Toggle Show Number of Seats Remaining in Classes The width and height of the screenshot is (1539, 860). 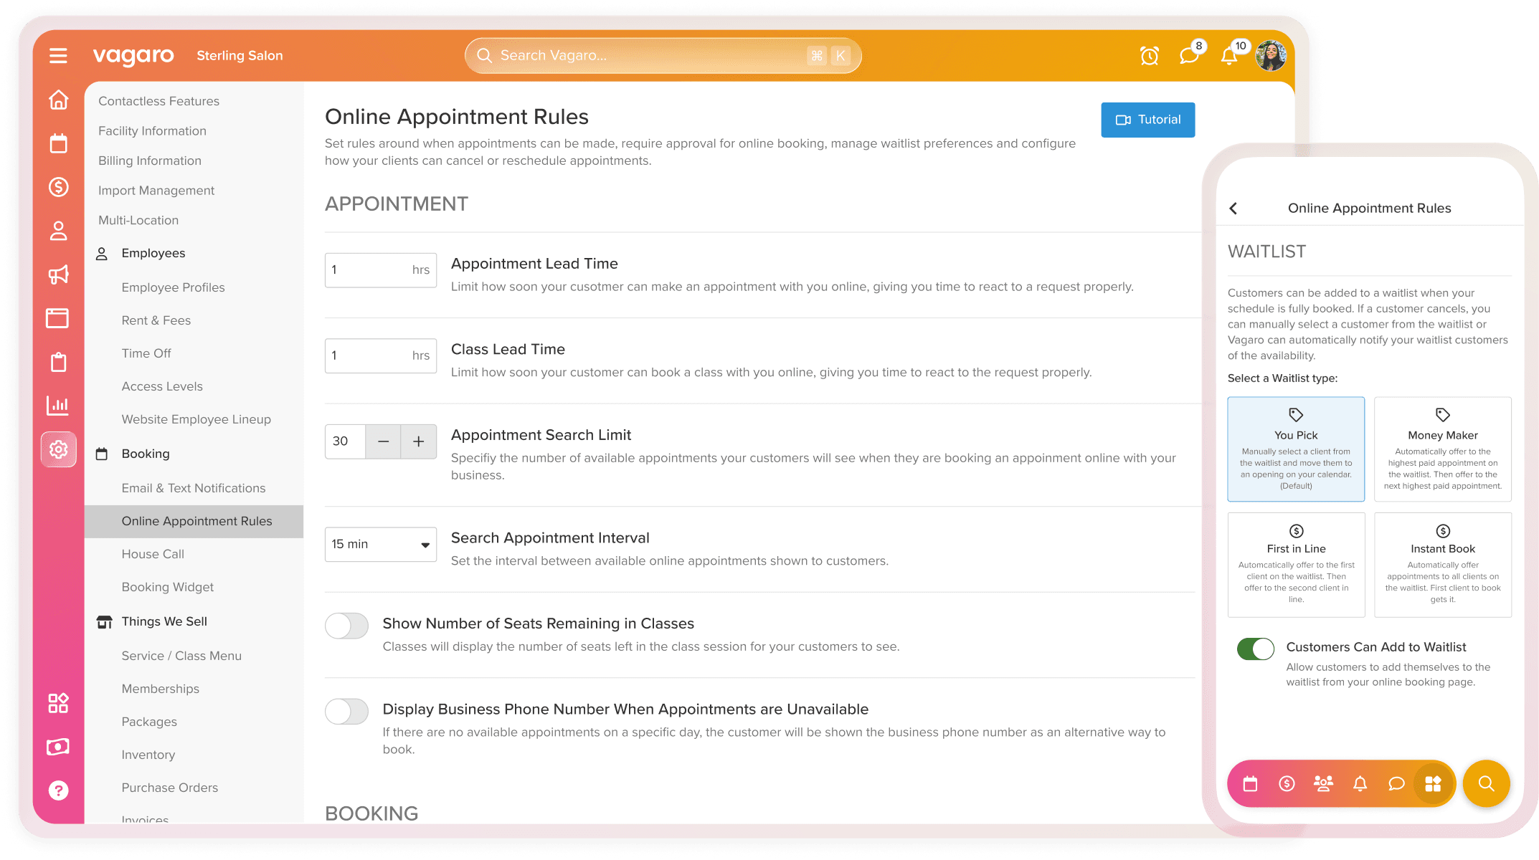point(347,626)
